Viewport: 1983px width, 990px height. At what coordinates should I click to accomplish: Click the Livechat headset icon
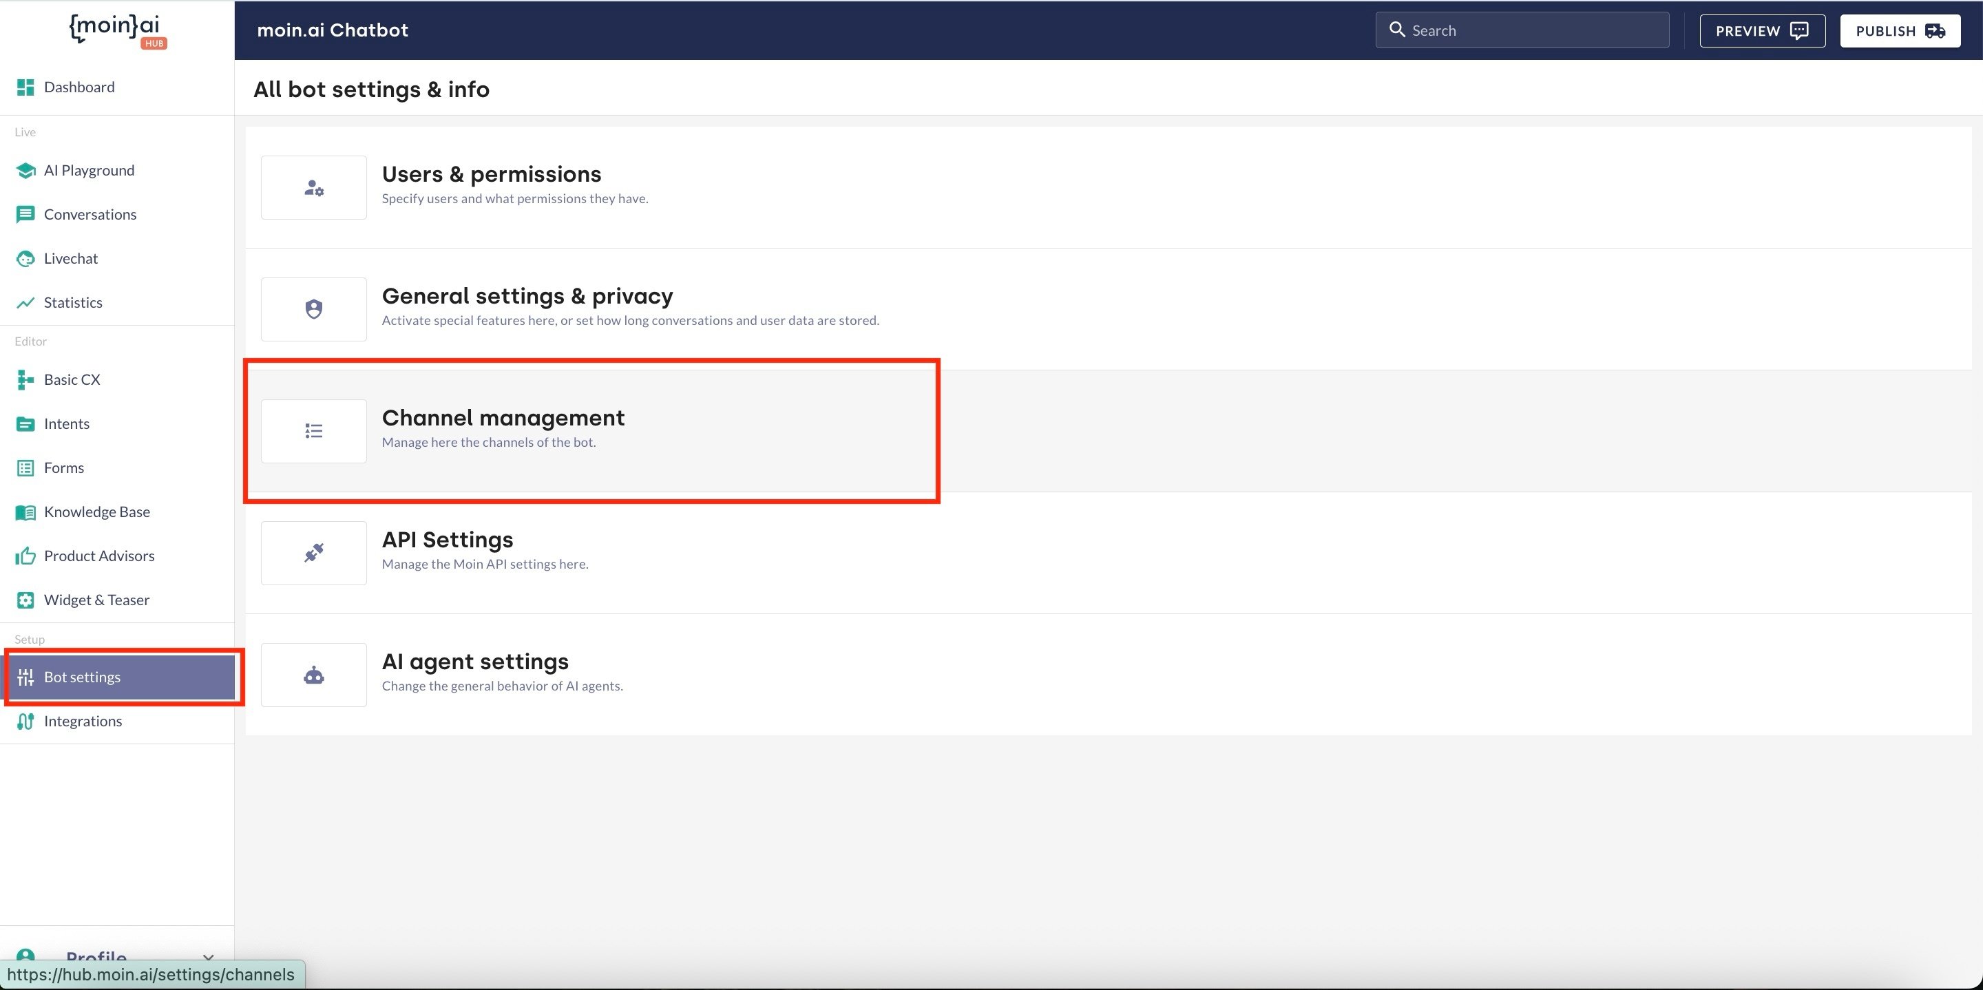(25, 259)
